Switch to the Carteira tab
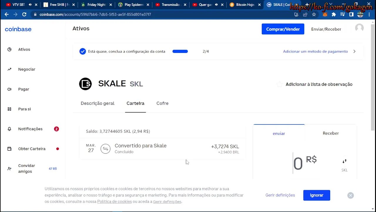 click(x=135, y=103)
